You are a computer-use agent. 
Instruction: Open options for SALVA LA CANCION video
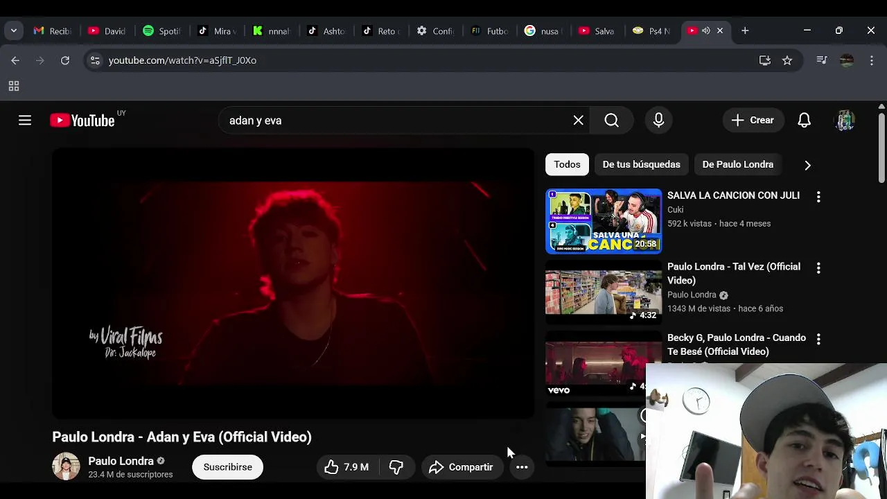[x=818, y=197]
